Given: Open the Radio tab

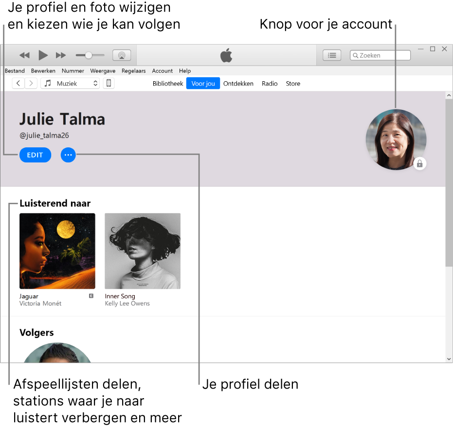Looking at the screenshot, I should click(270, 84).
